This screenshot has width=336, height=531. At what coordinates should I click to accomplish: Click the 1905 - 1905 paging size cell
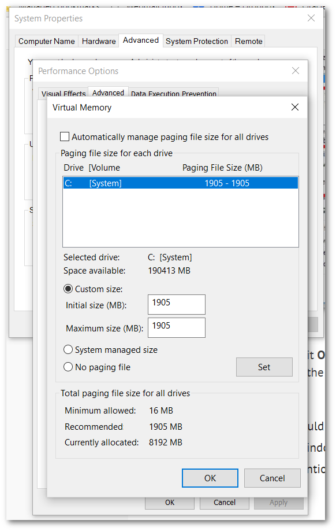point(227,183)
